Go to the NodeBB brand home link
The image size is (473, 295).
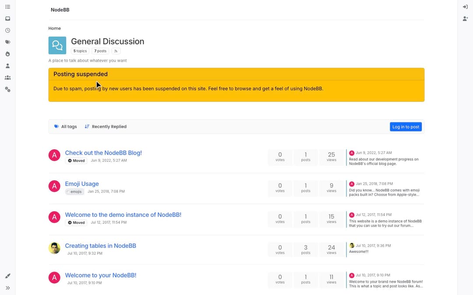(60, 10)
